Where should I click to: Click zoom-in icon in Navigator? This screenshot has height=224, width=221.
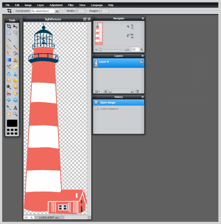click(127, 50)
